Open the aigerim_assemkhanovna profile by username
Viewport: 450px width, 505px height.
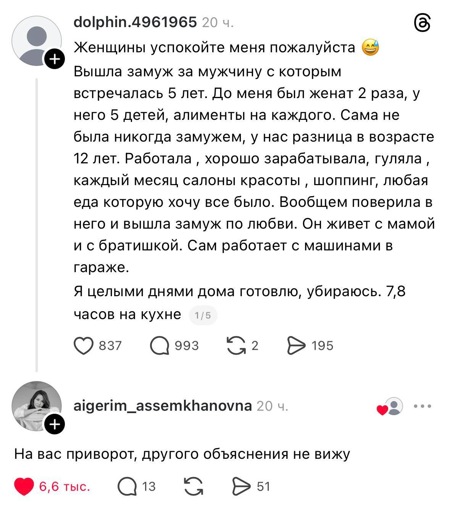click(163, 405)
